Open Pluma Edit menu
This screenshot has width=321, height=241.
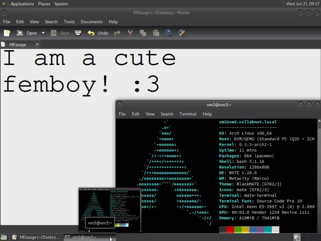20,22
